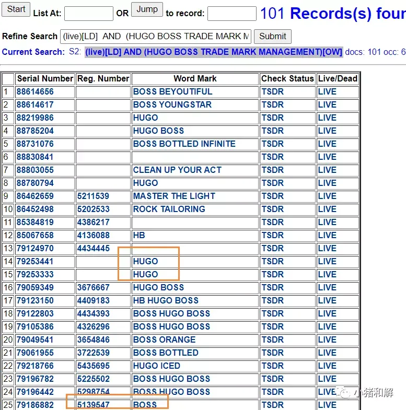Open the MASTER THE LIGHT word mark
This screenshot has height=410, width=406.
[174, 196]
